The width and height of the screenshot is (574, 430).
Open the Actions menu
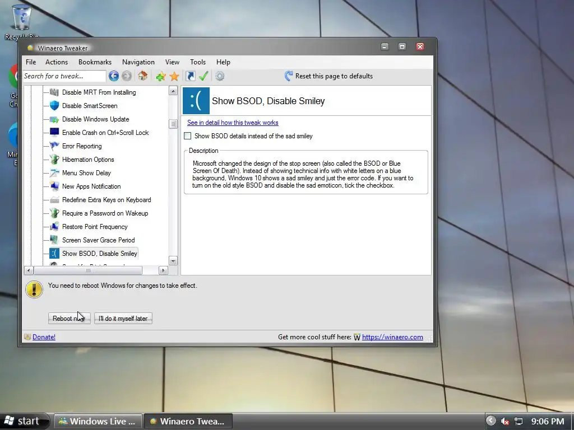coord(57,62)
